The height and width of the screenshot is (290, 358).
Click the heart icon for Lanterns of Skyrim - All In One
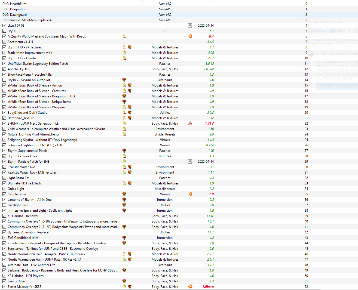pos(124,199)
